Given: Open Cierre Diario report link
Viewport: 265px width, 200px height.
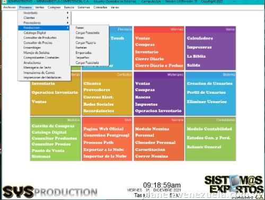Looking at the screenshot, I should (x=149, y=59).
